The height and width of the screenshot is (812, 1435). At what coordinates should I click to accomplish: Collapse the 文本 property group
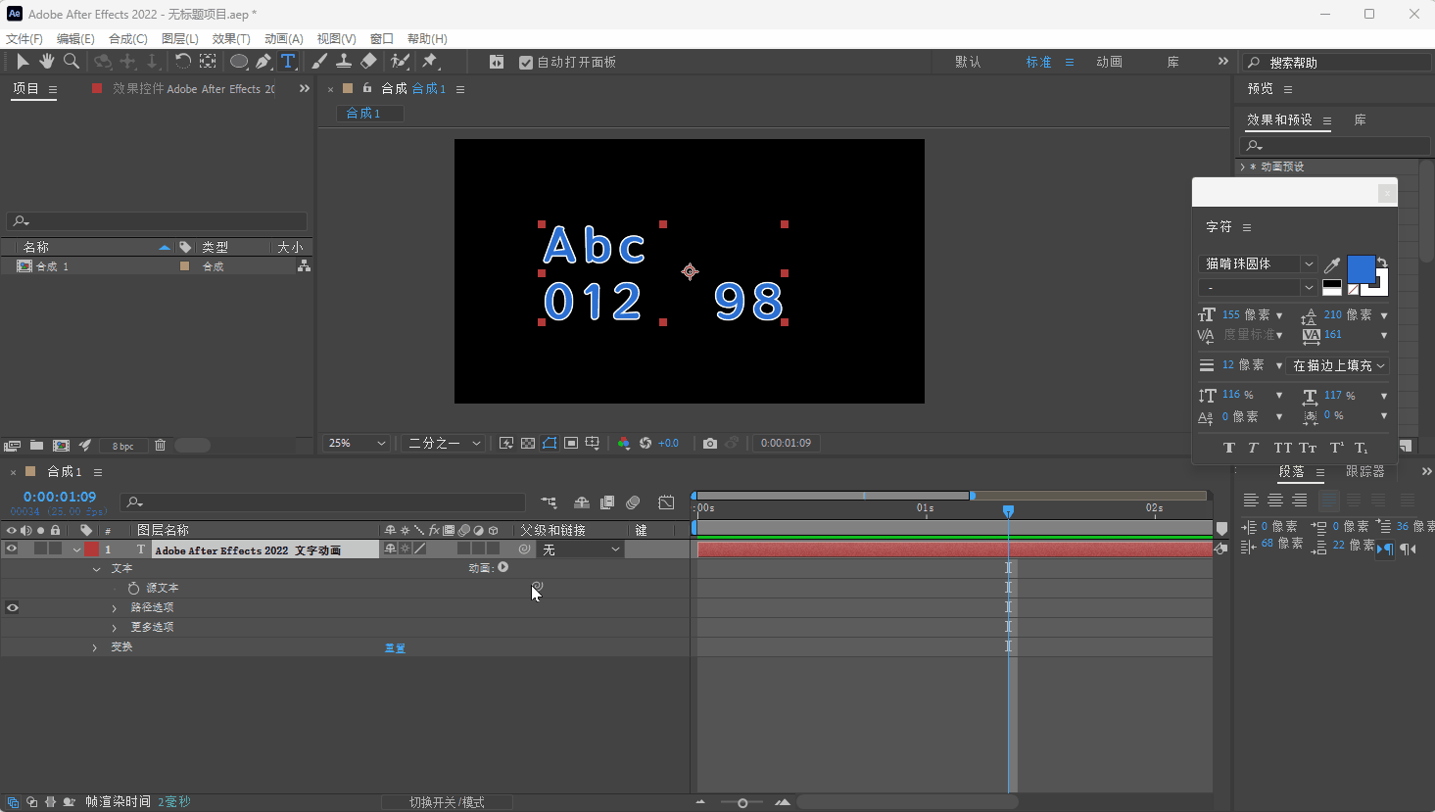point(96,569)
